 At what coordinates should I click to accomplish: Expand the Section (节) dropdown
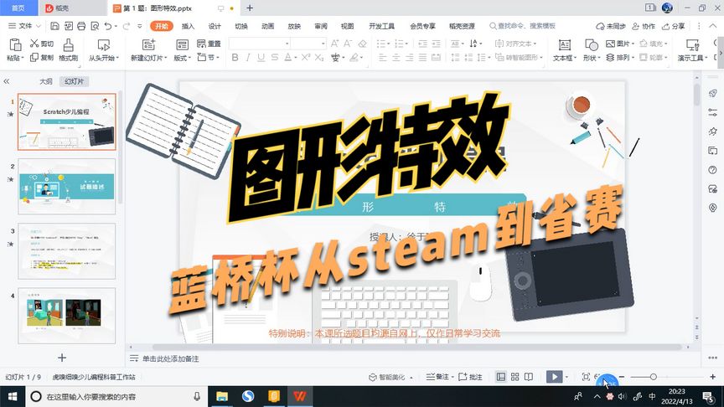coord(218,58)
